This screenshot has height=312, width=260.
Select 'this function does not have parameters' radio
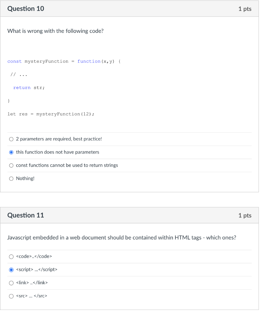(11, 152)
